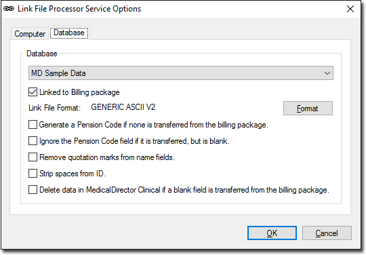The height and width of the screenshot is (255, 366).
Task: Switch to the Computer tab
Action: click(x=30, y=34)
